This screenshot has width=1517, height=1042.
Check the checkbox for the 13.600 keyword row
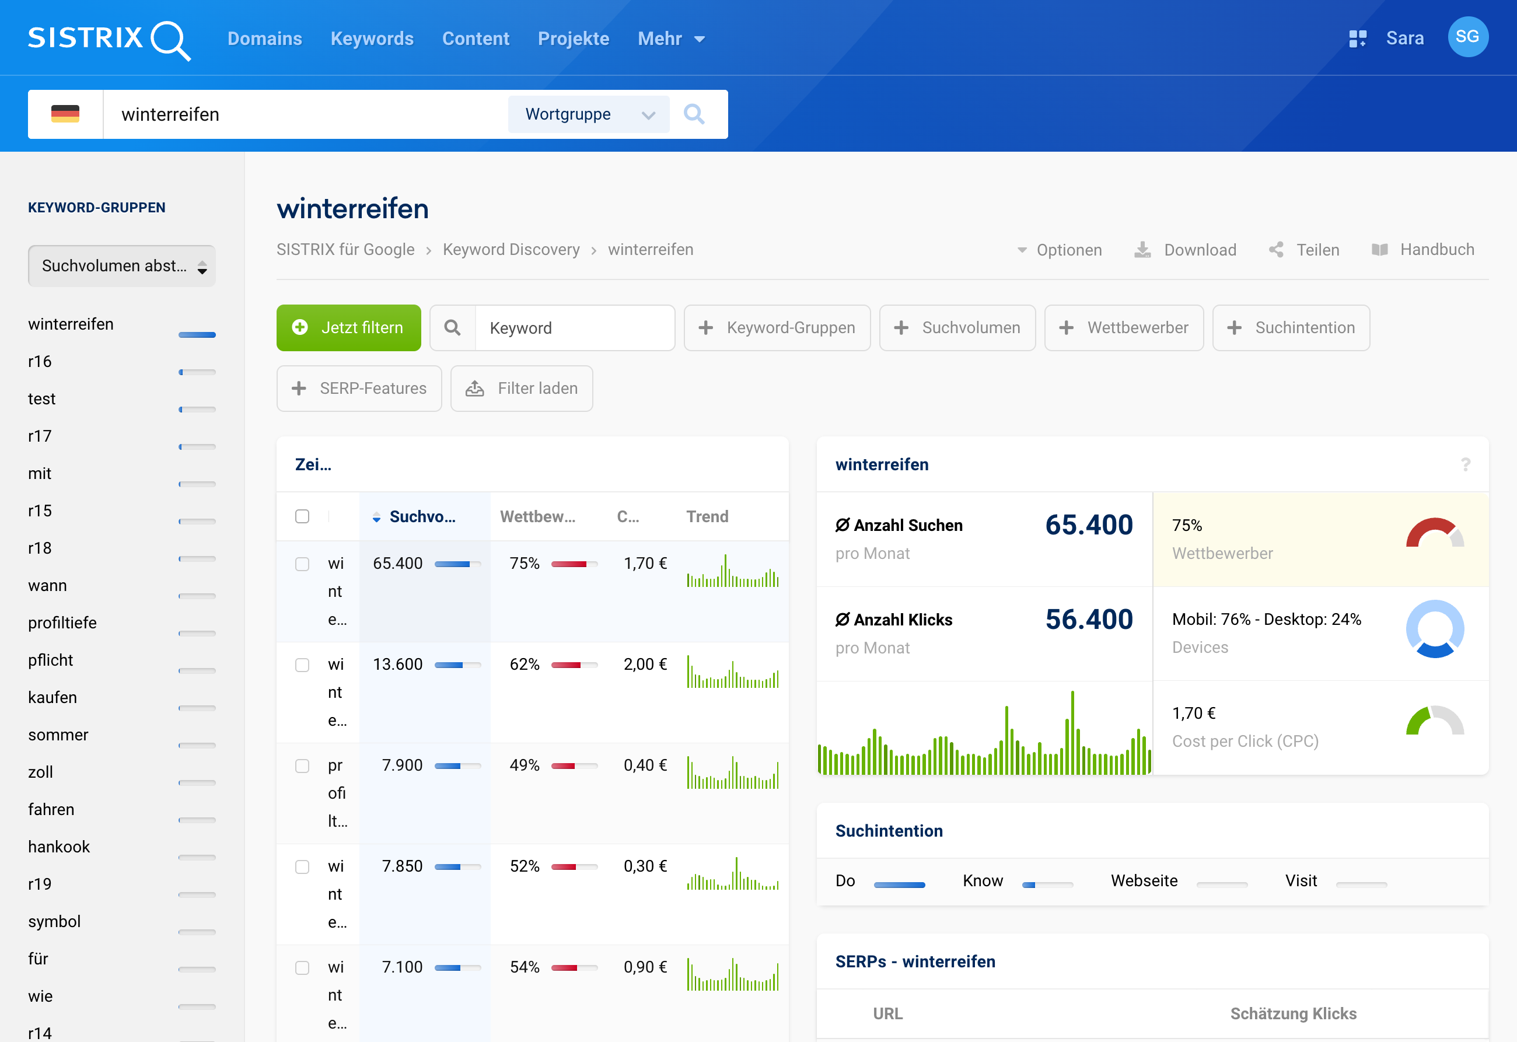(302, 665)
